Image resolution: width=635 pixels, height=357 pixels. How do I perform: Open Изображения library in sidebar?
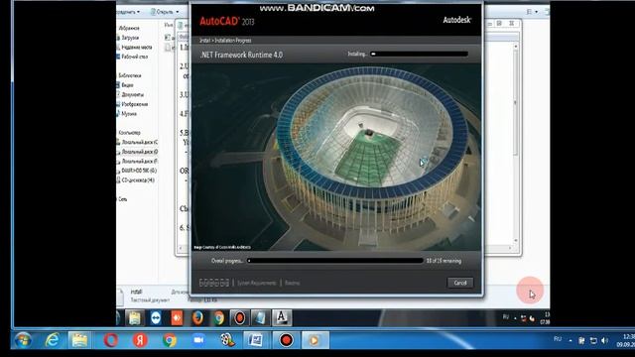(132, 104)
